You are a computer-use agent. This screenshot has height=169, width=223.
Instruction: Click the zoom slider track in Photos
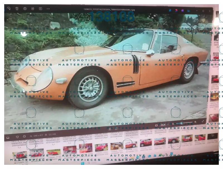tap(185, 123)
